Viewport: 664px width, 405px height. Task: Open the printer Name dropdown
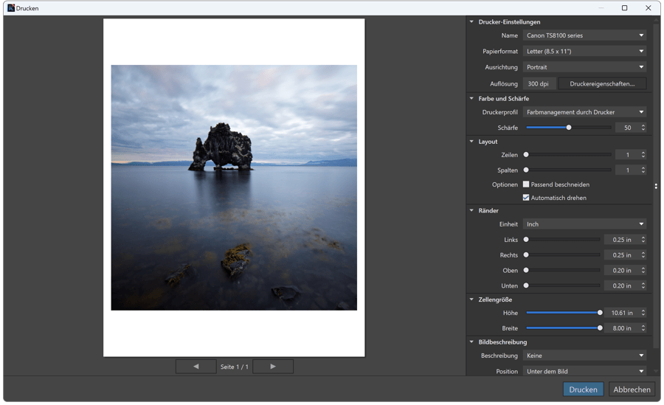[x=584, y=35]
